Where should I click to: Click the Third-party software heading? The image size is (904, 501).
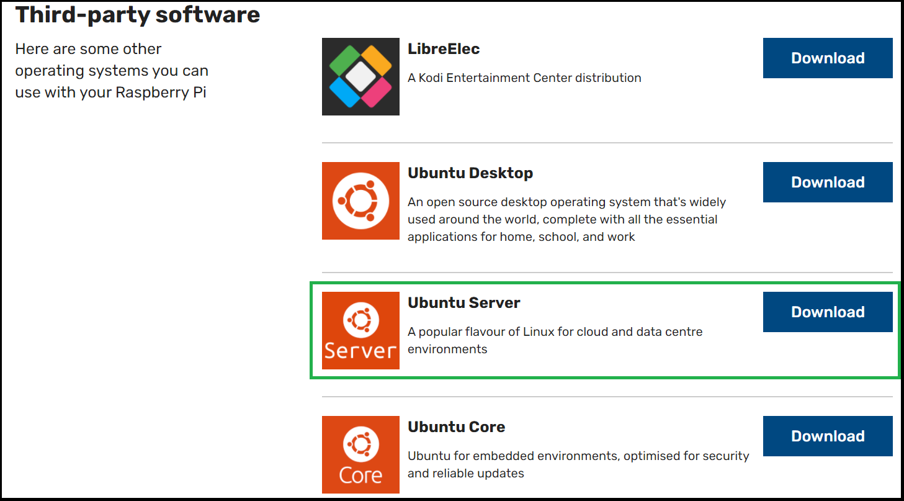(x=138, y=14)
